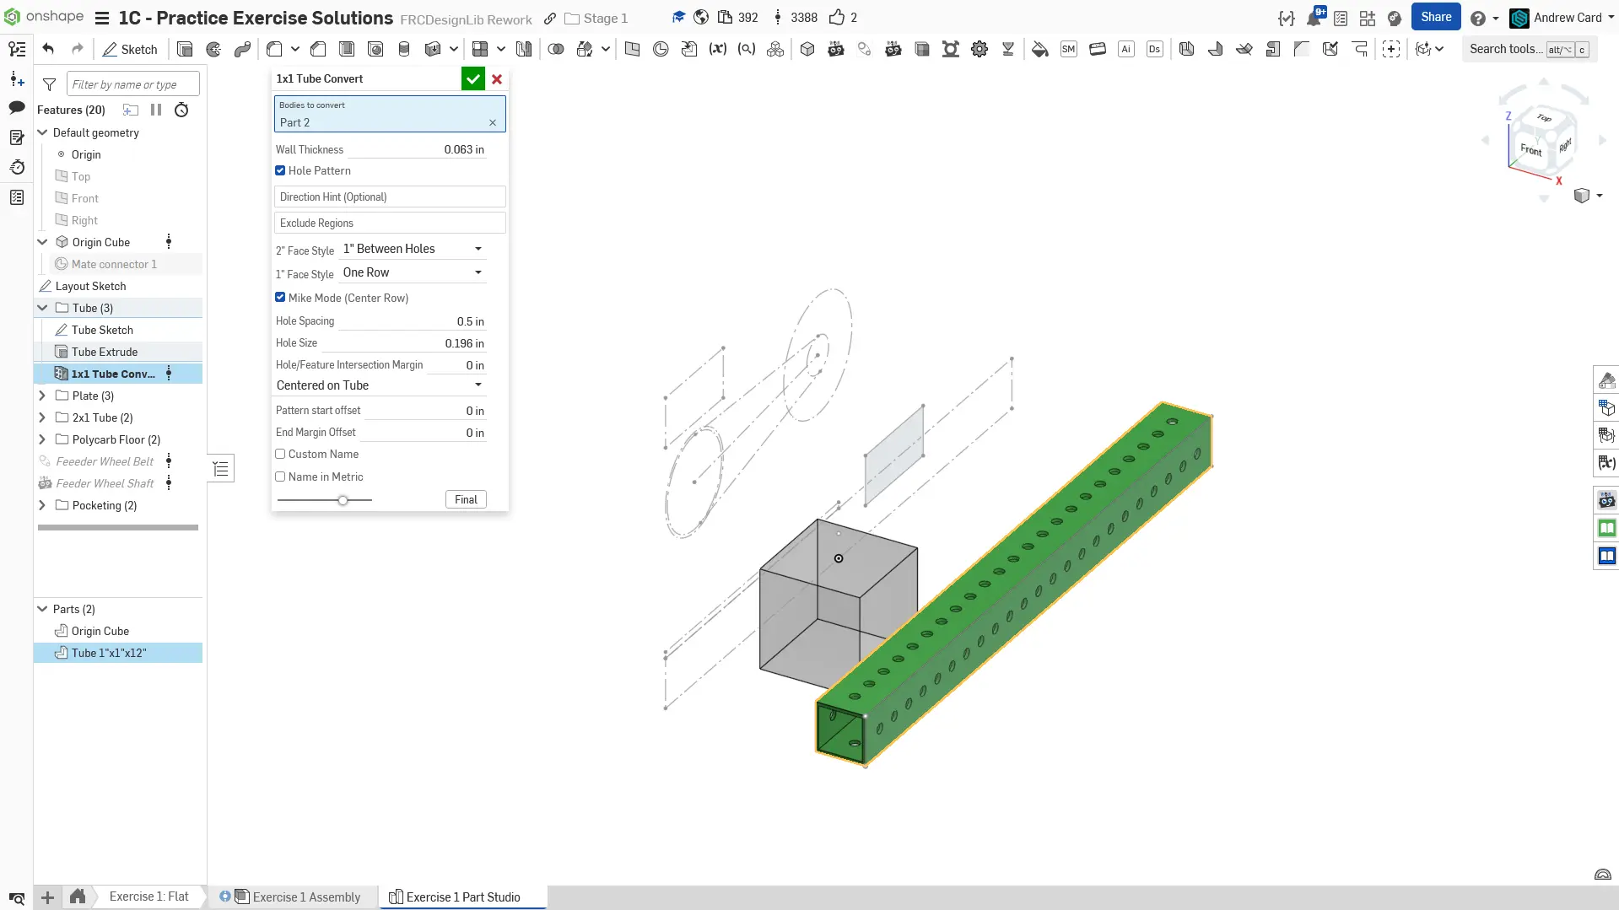Click the Sketch tool in toolbar
The height and width of the screenshot is (910, 1619).
[130, 49]
